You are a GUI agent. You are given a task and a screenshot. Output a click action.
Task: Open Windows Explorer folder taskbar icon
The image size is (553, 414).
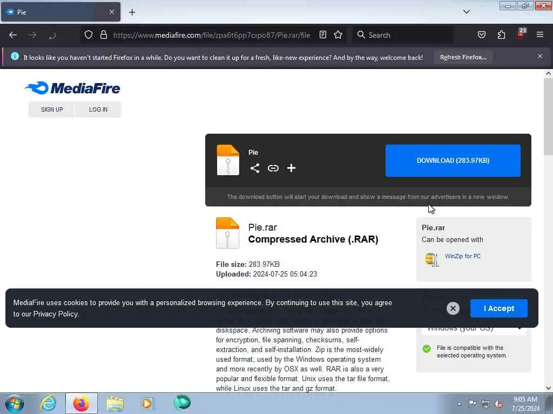tap(115, 403)
